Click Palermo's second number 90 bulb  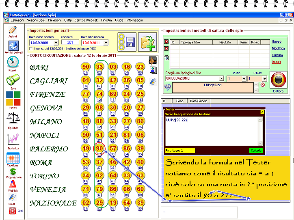(99, 149)
